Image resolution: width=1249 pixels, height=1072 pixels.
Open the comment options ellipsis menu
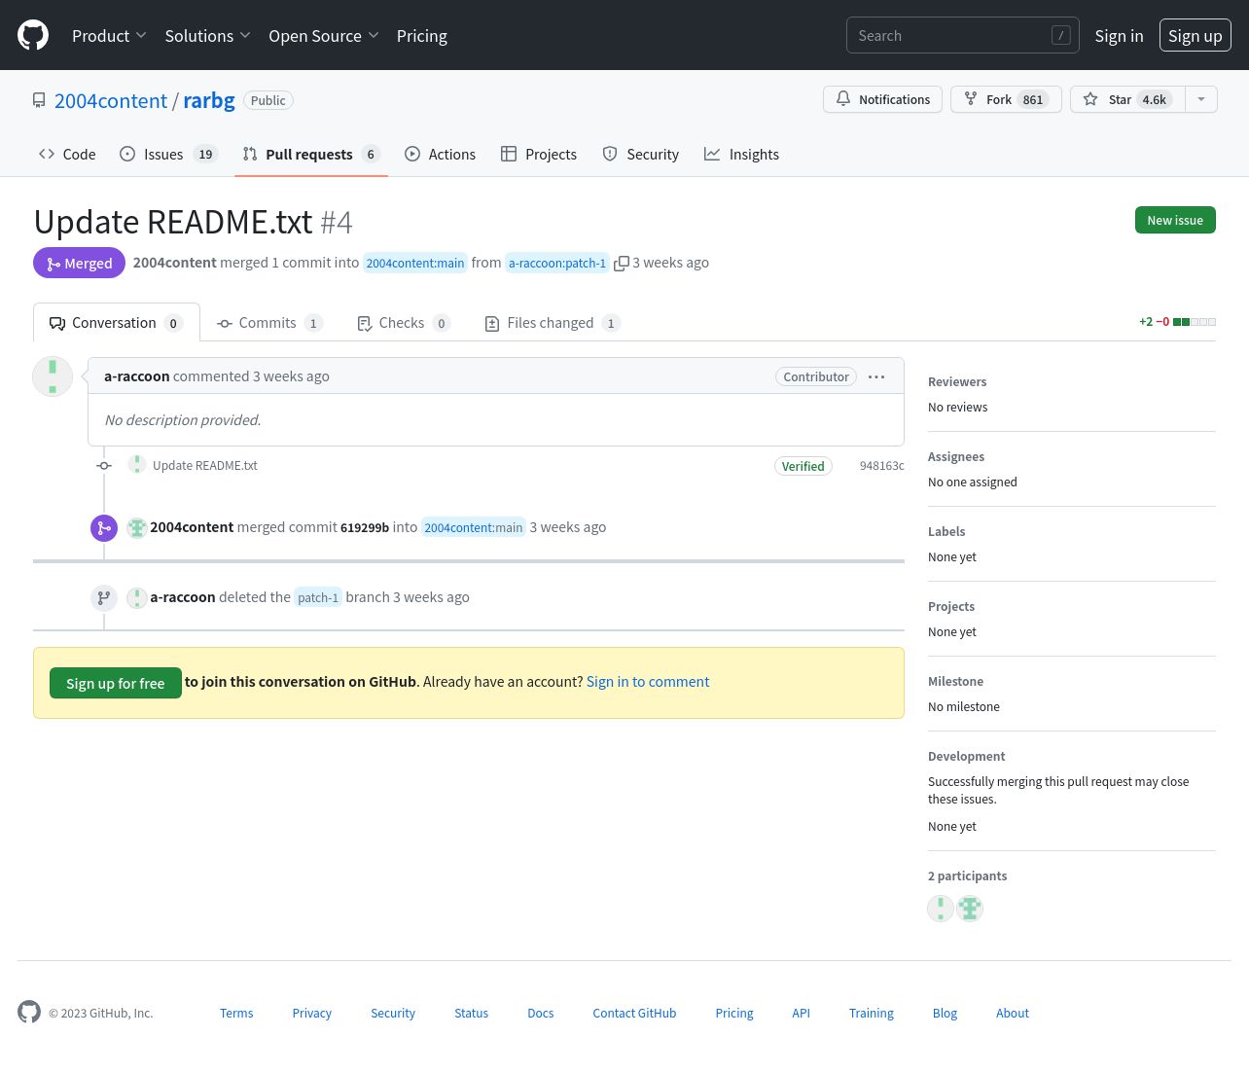click(x=876, y=376)
